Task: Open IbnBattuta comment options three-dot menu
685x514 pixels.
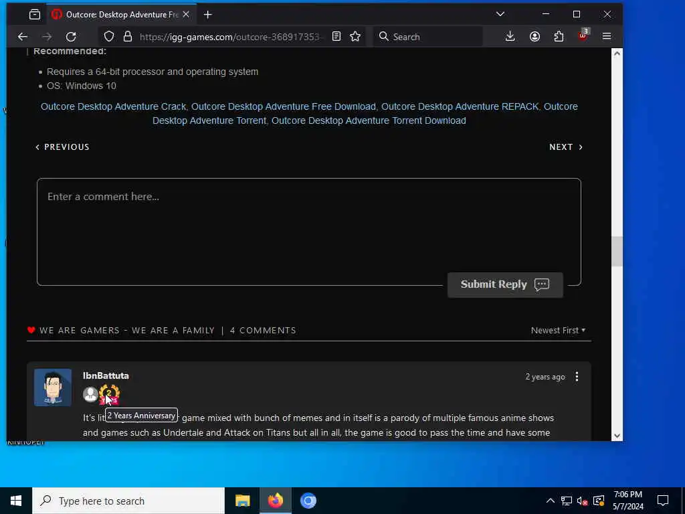Action: click(577, 377)
